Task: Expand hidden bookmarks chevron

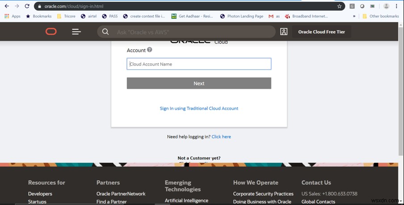Action: pos(354,16)
